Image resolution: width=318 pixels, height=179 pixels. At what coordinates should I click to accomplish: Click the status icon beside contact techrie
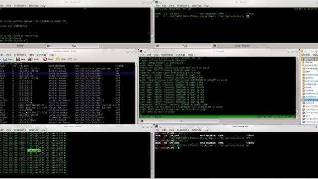pyautogui.click(x=304, y=90)
